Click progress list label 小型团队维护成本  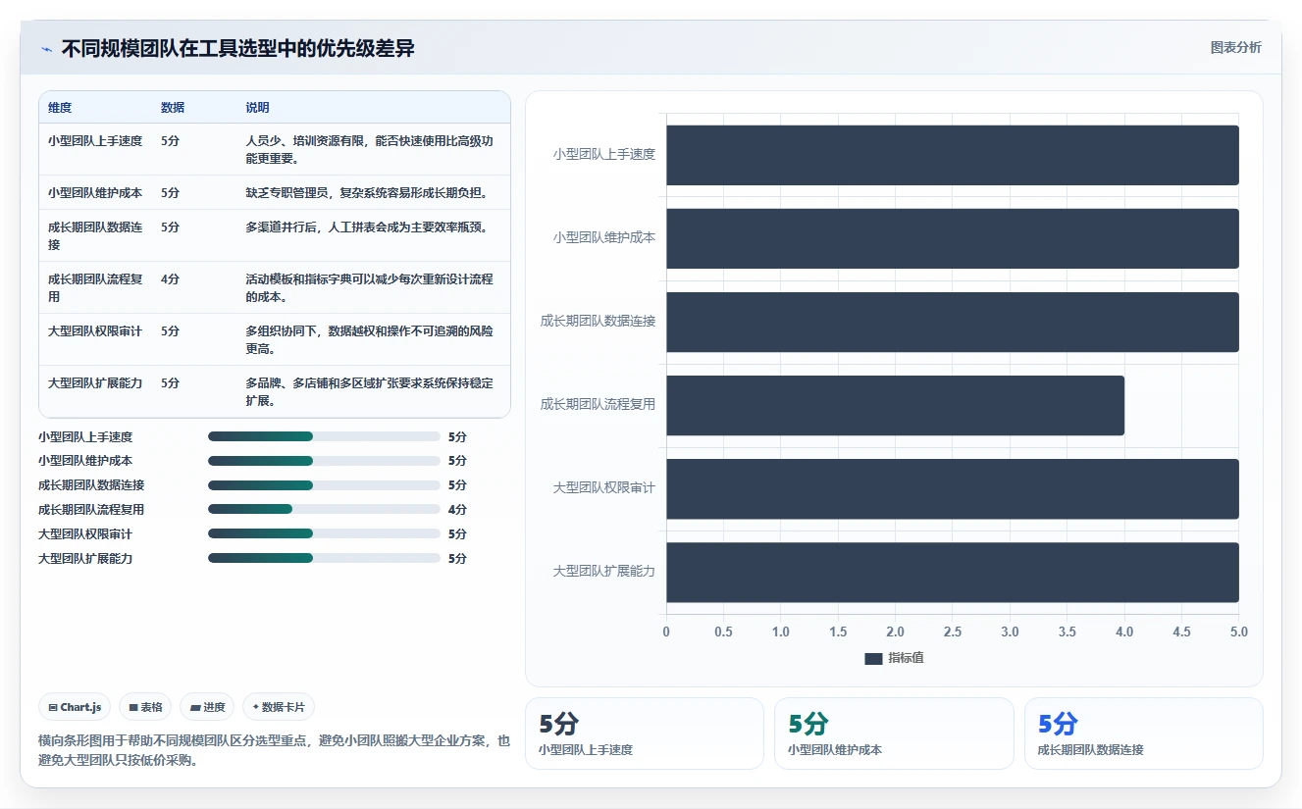click(85, 461)
